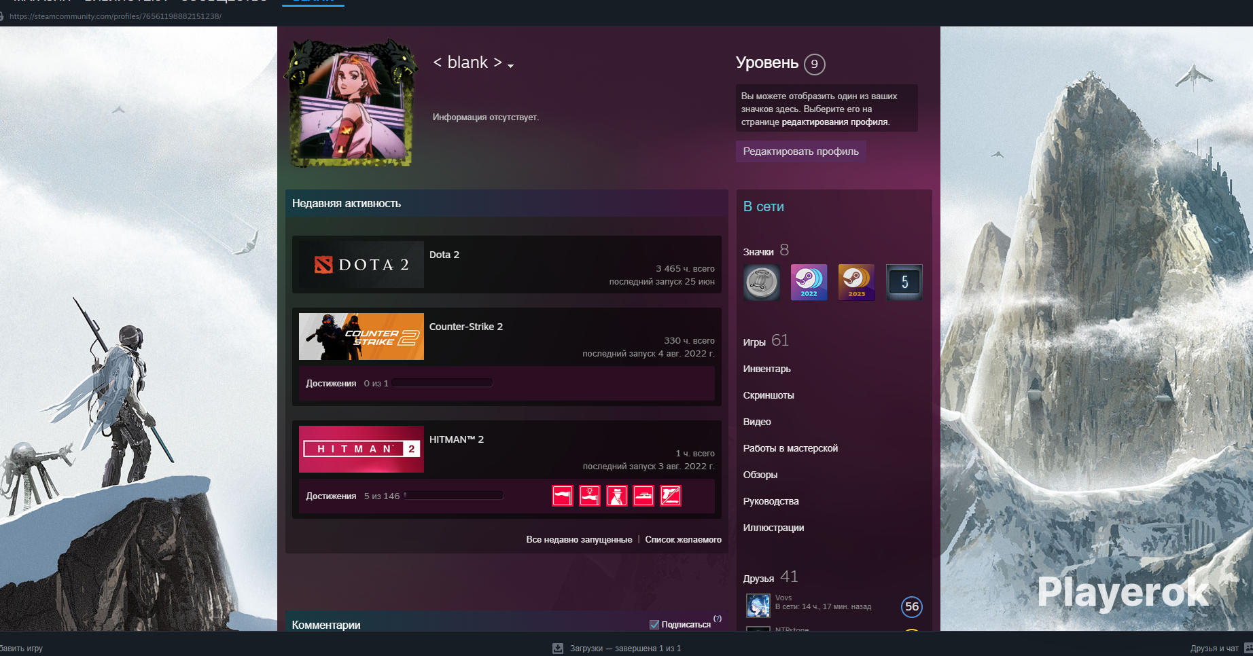Click Counter-Strike 2 '330 ч. всего' playtime
The image size is (1253, 656).
tap(689, 341)
